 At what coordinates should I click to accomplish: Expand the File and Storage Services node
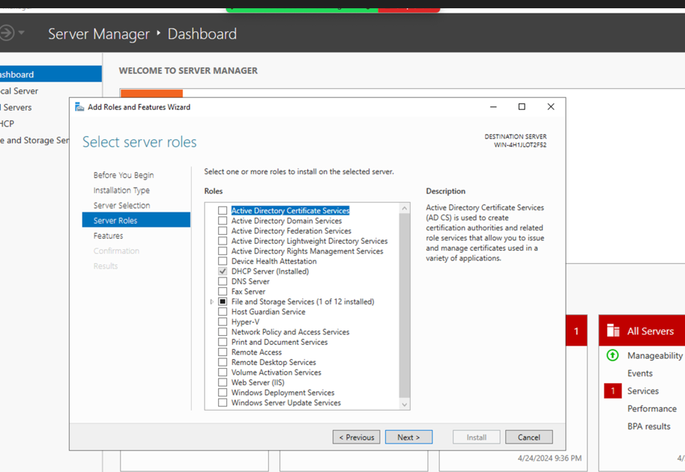pyautogui.click(x=211, y=301)
